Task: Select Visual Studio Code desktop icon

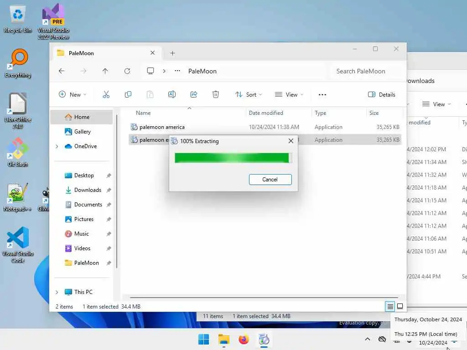Action: click(18, 245)
